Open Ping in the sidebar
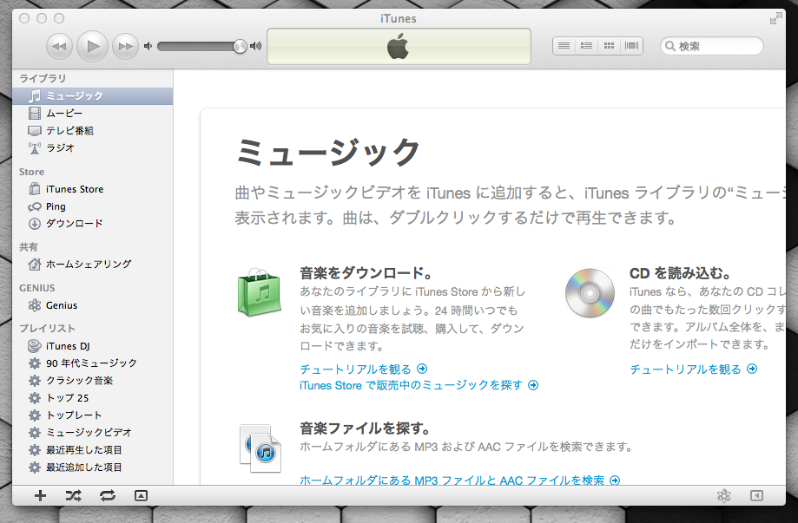This screenshot has width=798, height=523. click(x=92, y=206)
